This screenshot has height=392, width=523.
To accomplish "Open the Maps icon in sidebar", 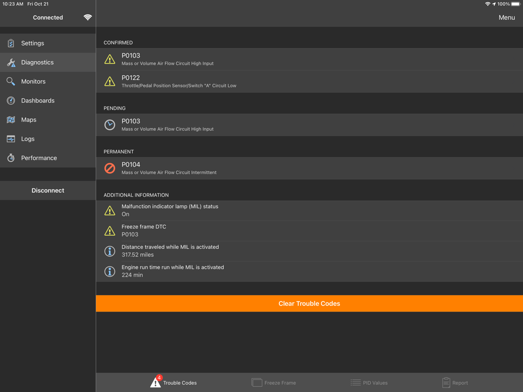I will (x=10, y=120).
